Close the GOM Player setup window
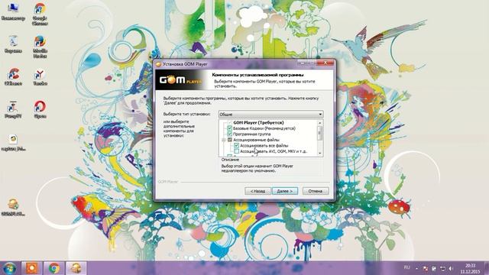The height and width of the screenshot is (275, 489). click(x=325, y=63)
